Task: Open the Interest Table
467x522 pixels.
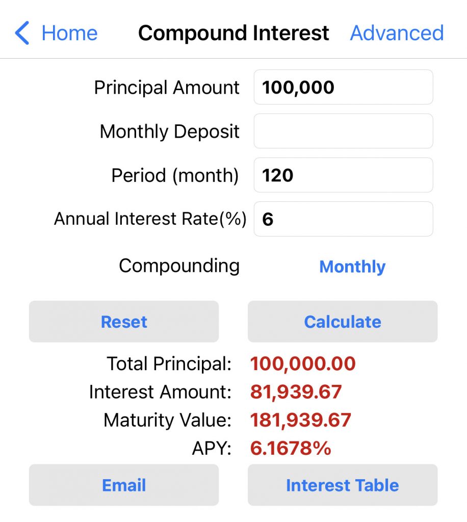Action: [342, 485]
